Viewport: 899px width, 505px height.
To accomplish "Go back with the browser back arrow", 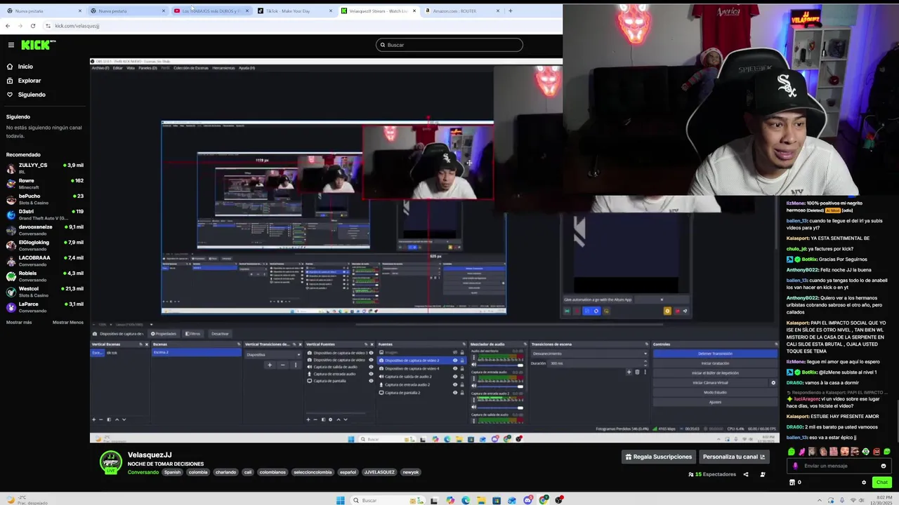I will [x=7, y=25].
